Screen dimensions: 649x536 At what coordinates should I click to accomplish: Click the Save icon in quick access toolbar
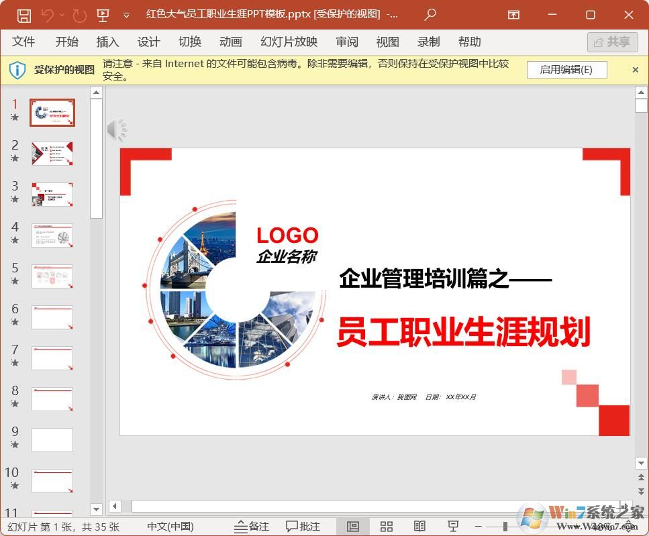click(x=26, y=15)
